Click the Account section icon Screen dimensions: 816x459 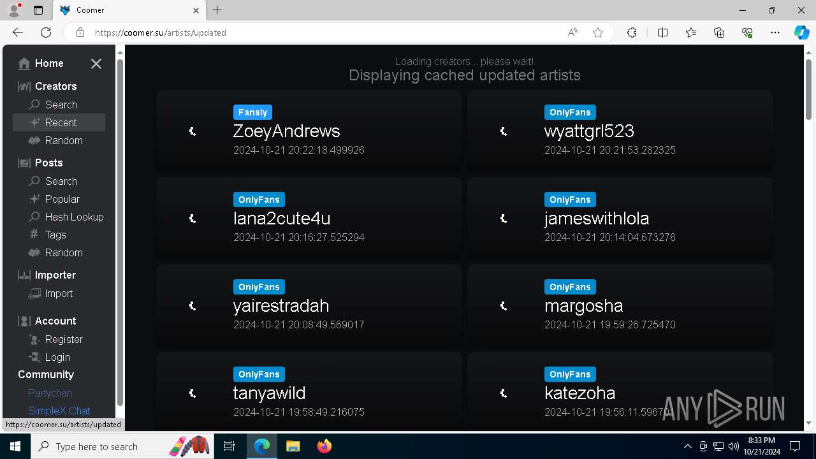24,321
